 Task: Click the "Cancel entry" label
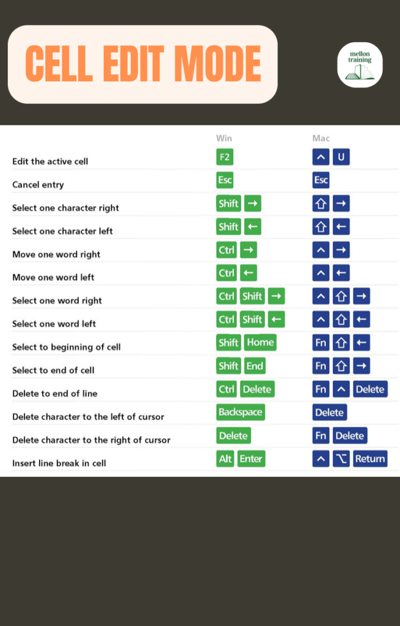click(38, 185)
